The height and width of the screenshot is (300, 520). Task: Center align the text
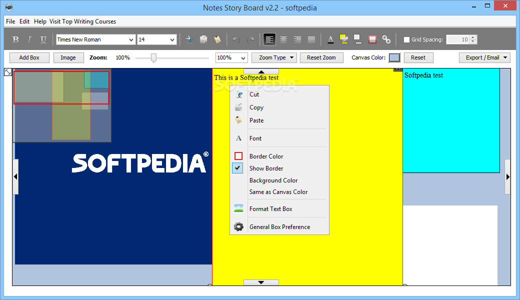(x=283, y=39)
